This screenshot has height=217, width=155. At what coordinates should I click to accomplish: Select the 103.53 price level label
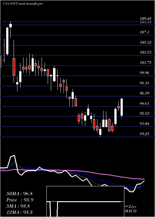coord(145,52)
